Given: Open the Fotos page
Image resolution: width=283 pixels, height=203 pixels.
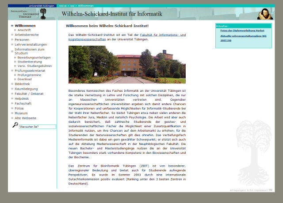Looking at the screenshot, I should pyautogui.click(x=19, y=109).
